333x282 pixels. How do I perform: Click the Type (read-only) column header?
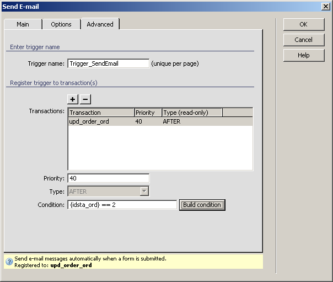(192, 113)
